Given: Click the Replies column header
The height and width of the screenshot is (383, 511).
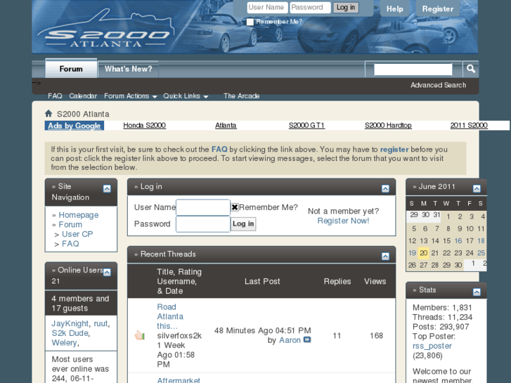Looking at the screenshot, I should (337, 281).
